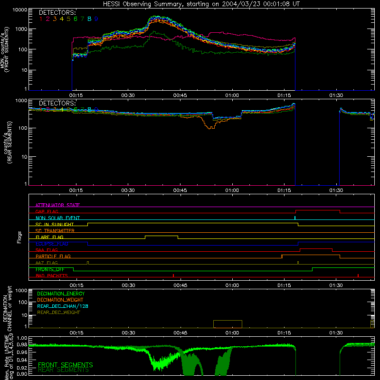Click the DECIMATION_ENERGY legend entry

[x=61, y=294]
